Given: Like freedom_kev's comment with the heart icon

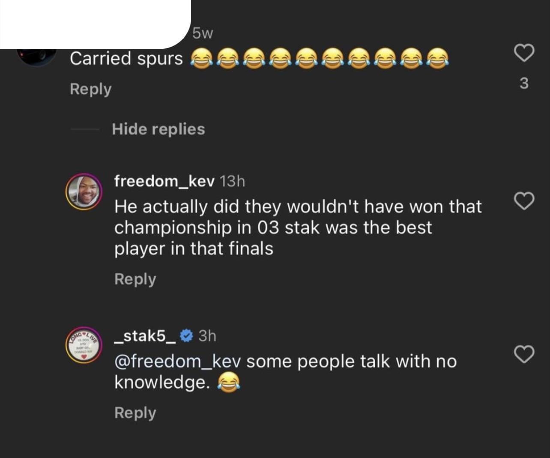Looking at the screenshot, I should (524, 201).
